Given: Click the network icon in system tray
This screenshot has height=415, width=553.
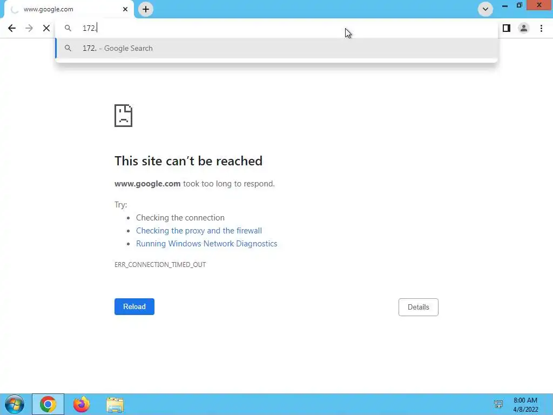Looking at the screenshot, I should (498, 404).
